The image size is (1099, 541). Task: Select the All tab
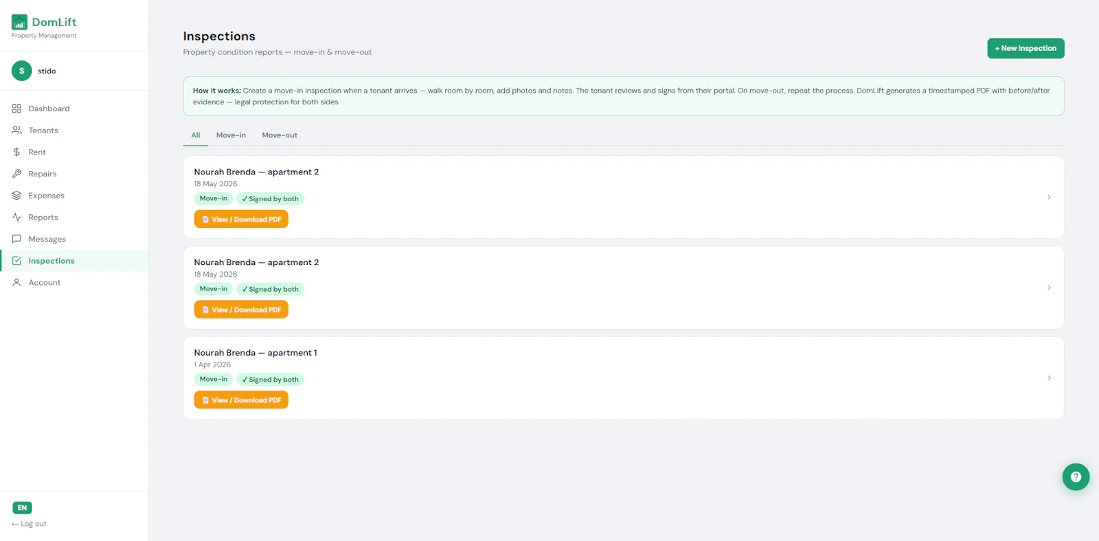[196, 135]
